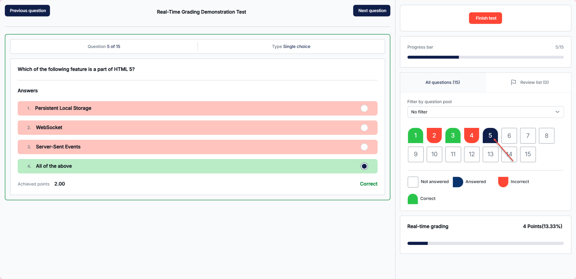Choose the WebSocket answer radio button

[x=364, y=128]
